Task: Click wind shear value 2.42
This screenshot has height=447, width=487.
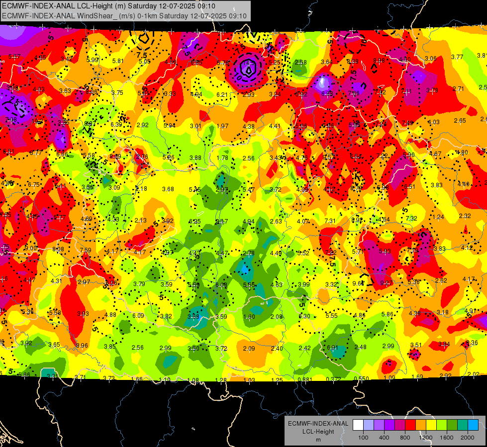Action: tap(304, 348)
